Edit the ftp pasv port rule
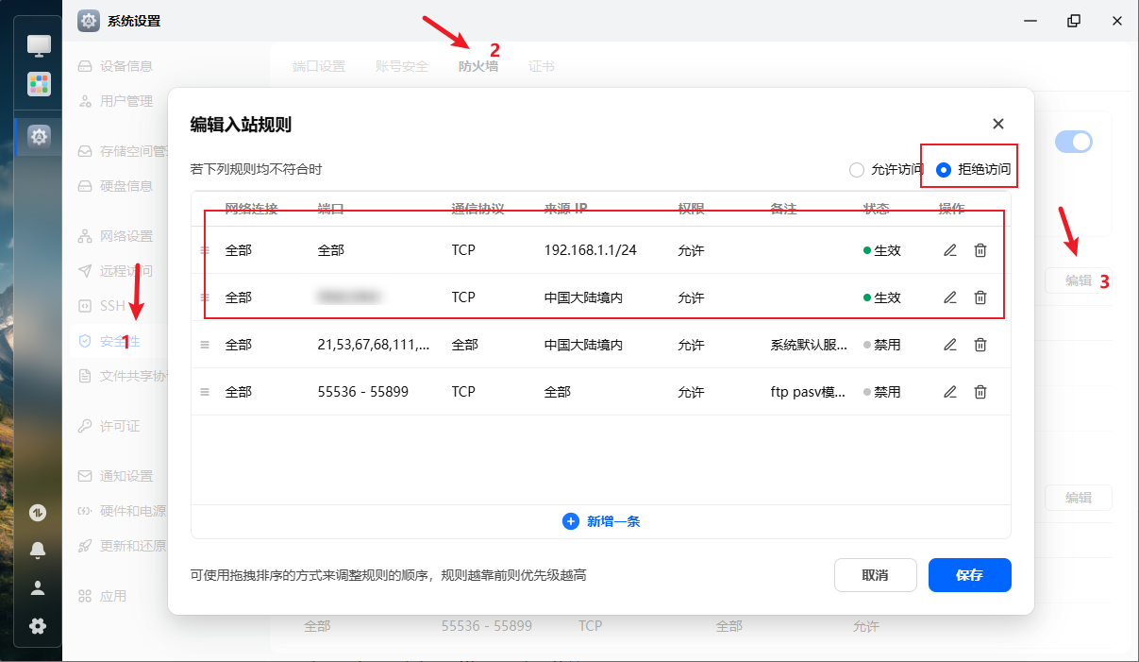The image size is (1139, 662). click(x=950, y=392)
